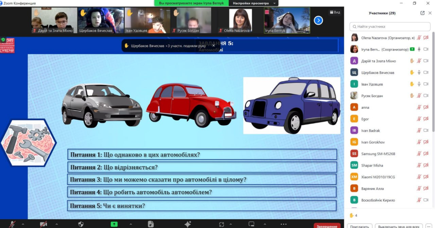Viewport: 435px width, 228px height.
Task: Click the next video thumbnails arrow
Action: (318, 21)
